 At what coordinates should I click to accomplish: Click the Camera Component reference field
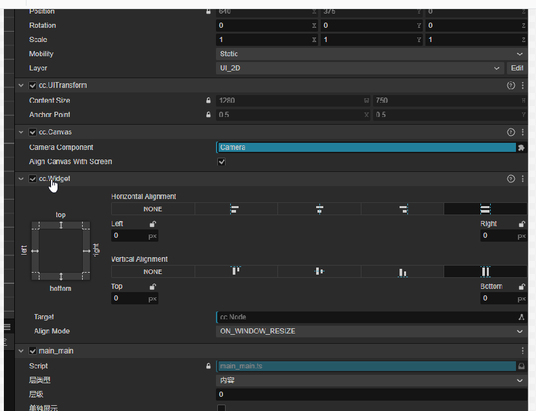[x=367, y=147]
